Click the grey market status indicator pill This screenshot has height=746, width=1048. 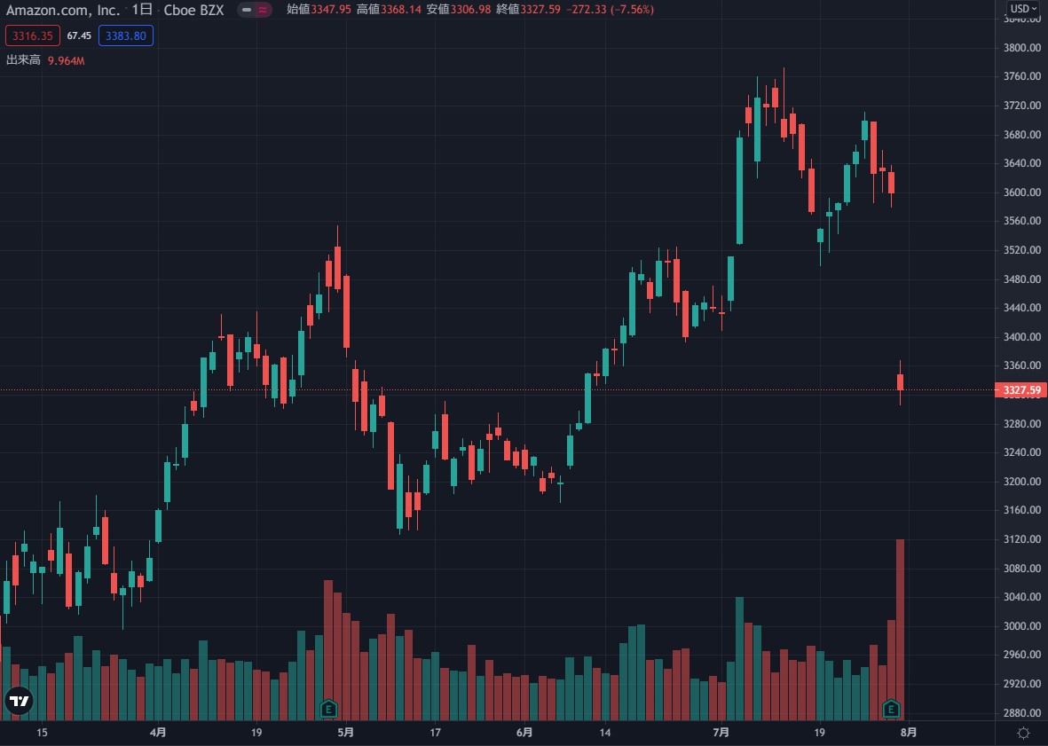pos(247,10)
